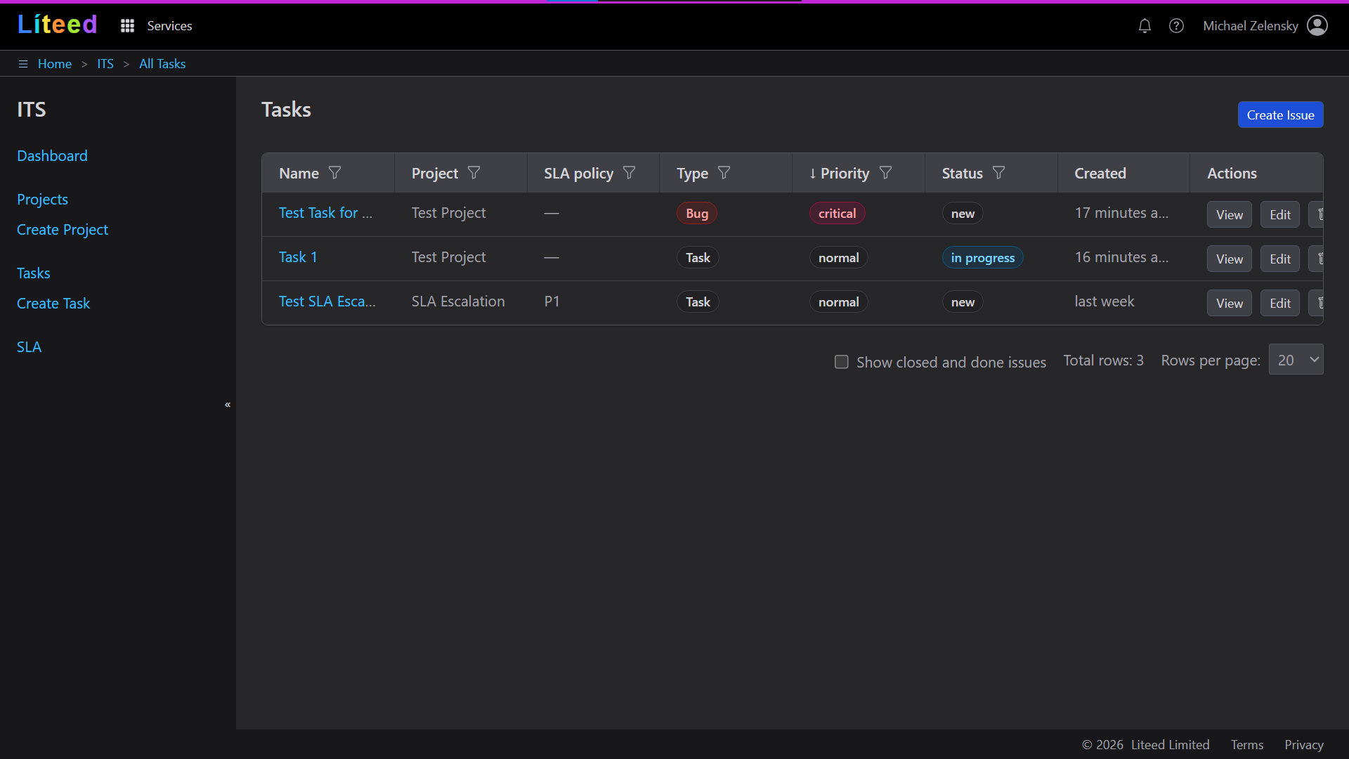Open Name column filter funnel
Screen dimensions: 1349x759
click(x=335, y=173)
